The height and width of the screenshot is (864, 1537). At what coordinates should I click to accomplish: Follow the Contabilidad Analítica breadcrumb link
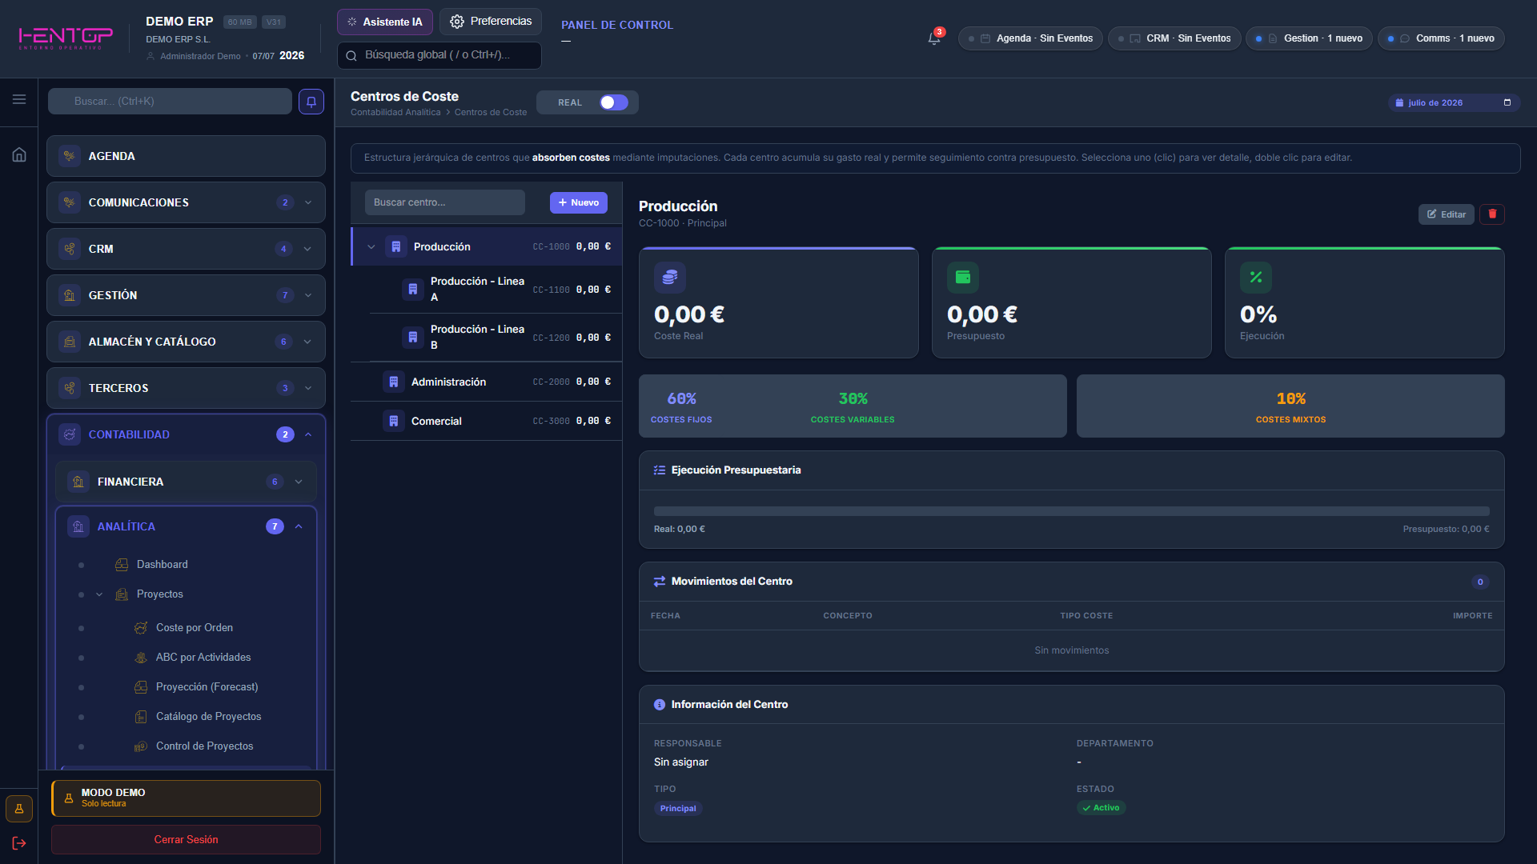395,113
